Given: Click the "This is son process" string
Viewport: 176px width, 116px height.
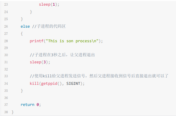Looking at the screenshot, I should (x=72, y=41).
